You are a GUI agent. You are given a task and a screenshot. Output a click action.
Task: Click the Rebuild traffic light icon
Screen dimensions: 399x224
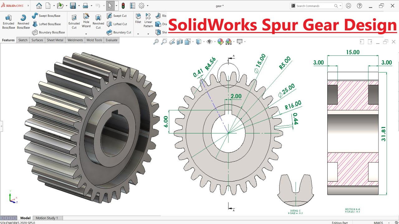123,6
